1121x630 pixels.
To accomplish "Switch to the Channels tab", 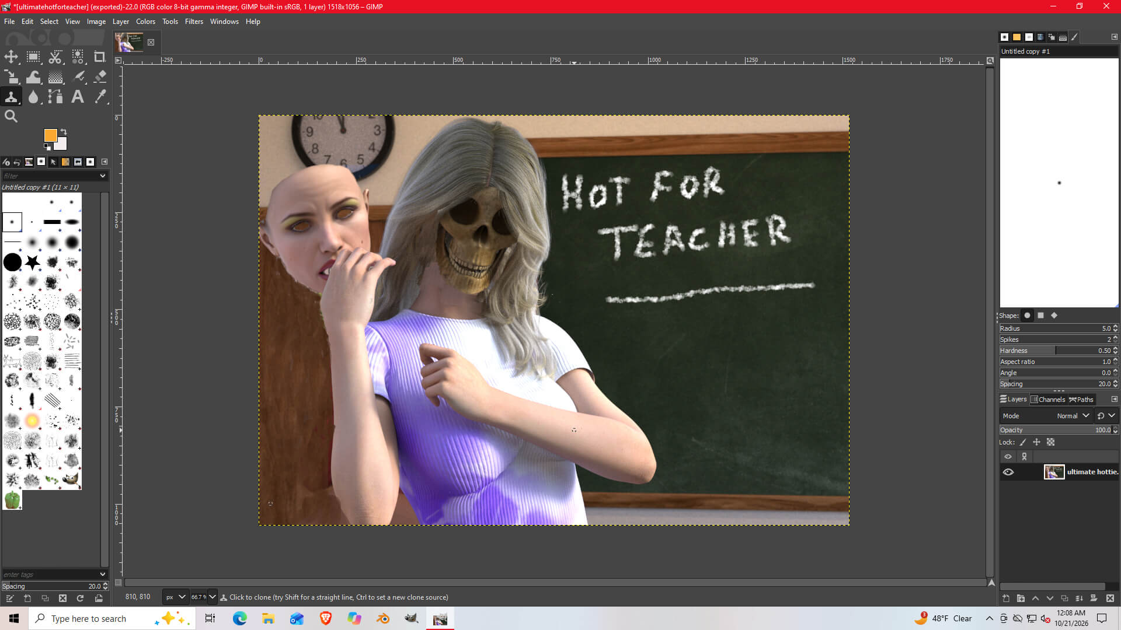I will [1048, 400].
